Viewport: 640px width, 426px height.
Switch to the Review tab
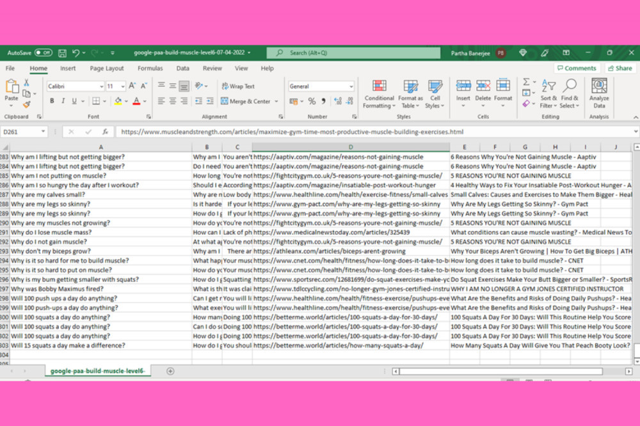(212, 68)
